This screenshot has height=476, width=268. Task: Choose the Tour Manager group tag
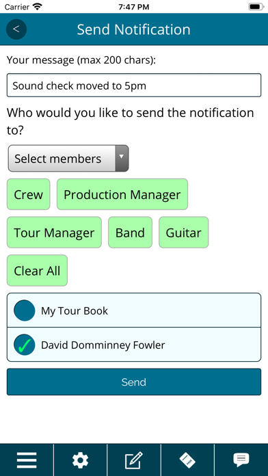[x=54, y=233]
